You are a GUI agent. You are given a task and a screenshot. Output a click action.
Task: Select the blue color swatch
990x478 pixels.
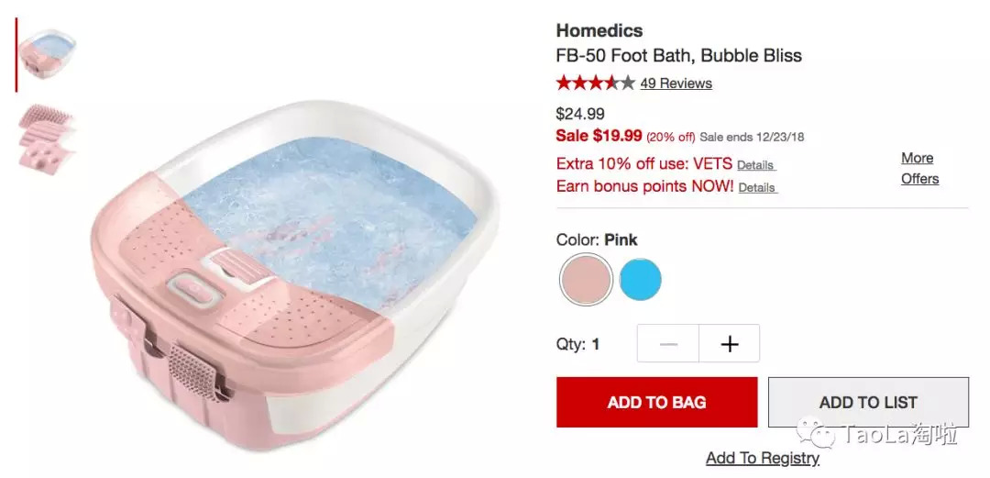click(x=640, y=280)
